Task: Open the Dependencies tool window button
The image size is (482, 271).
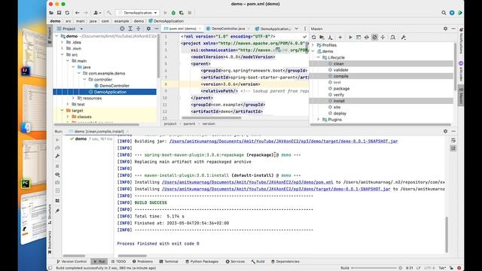Action: coord(285,261)
